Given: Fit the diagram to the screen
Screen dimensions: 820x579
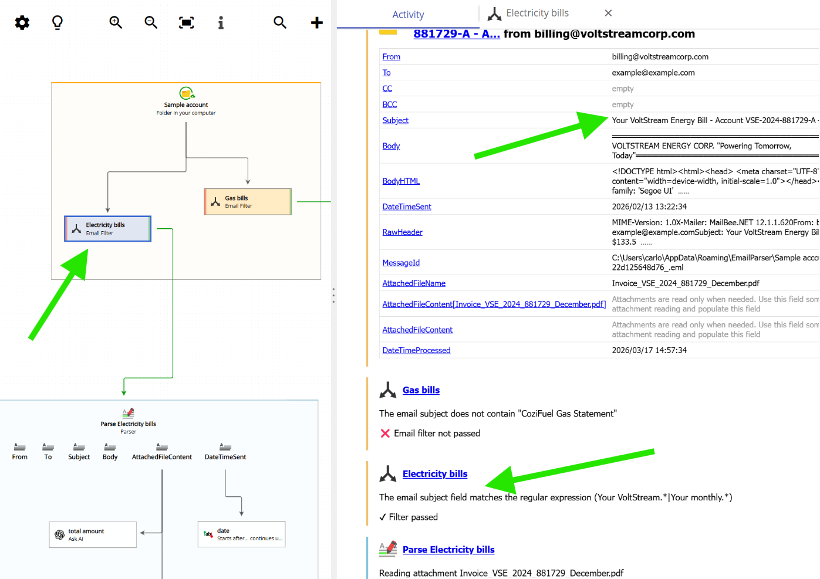Looking at the screenshot, I should 186,22.
